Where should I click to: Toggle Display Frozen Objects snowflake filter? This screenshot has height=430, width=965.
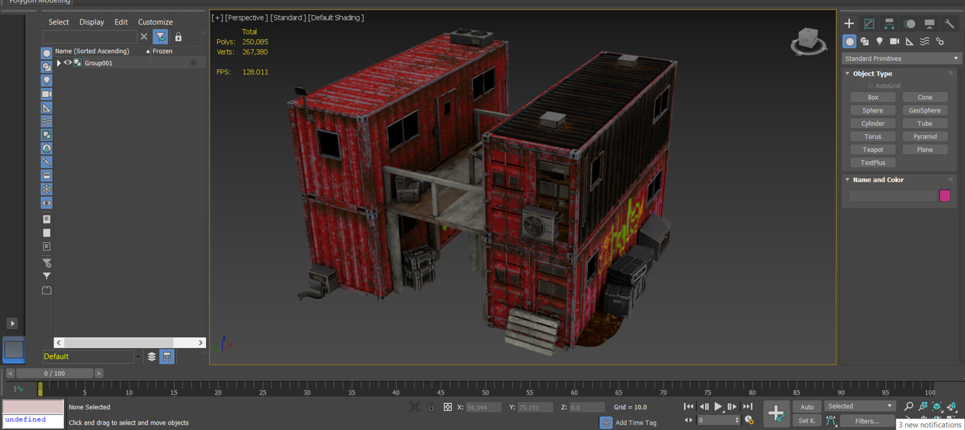coord(47,189)
